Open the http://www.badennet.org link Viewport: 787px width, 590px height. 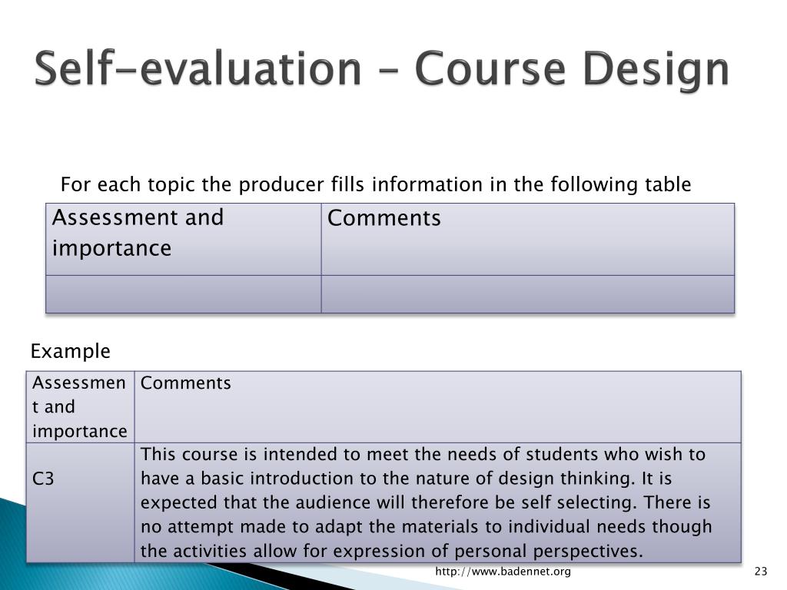[x=503, y=571]
